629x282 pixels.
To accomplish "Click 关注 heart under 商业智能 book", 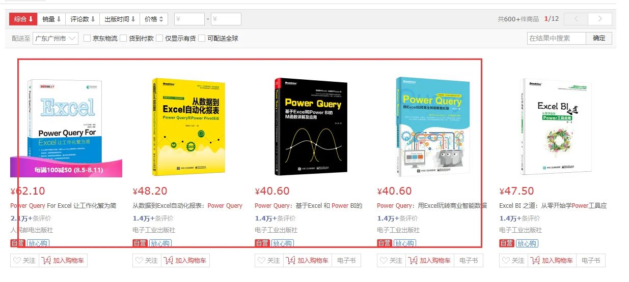I will (x=391, y=261).
